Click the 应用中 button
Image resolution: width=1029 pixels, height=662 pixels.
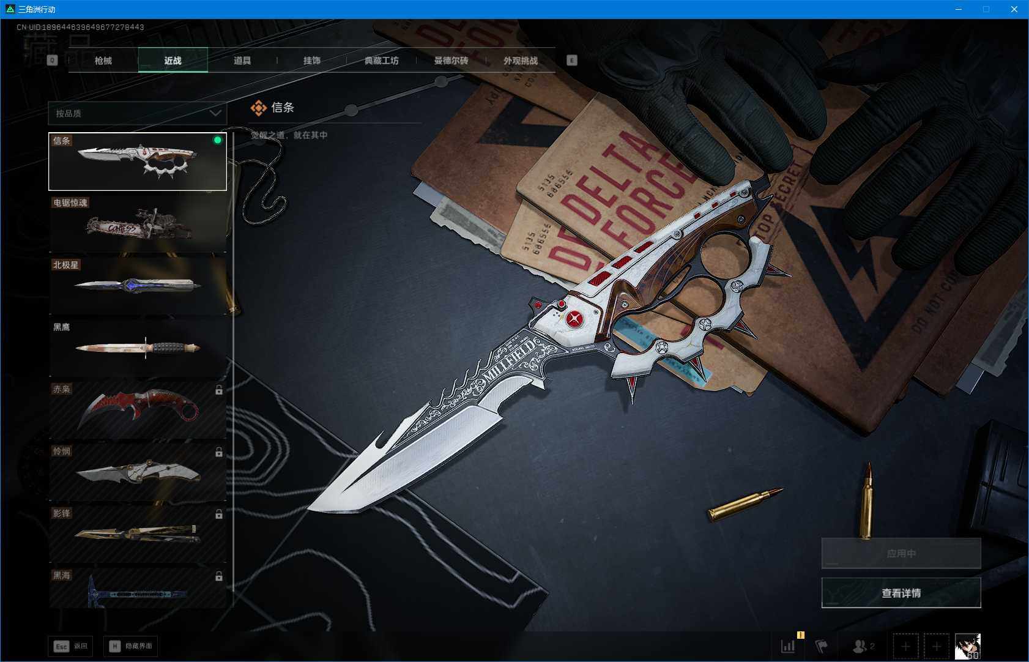[x=901, y=554]
